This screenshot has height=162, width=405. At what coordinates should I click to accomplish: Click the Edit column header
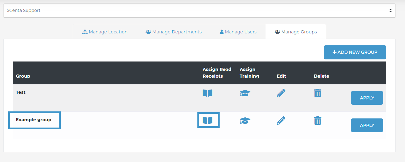(x=281, y=76)
